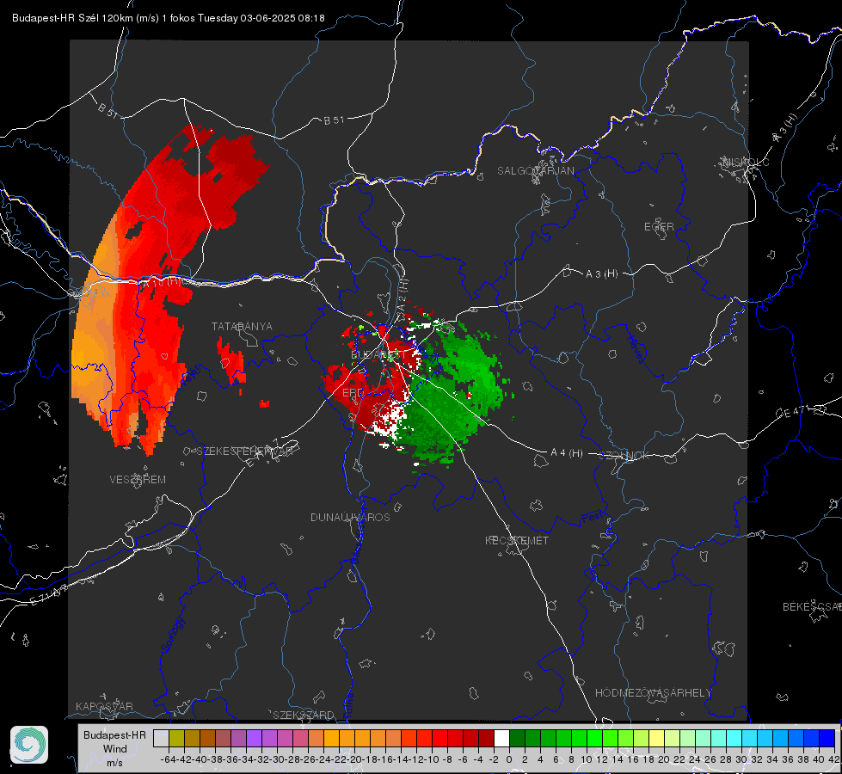This screenshot has height=774, width=842.
Task: Click the Heves county label
Action: click(x=636, y=350)
